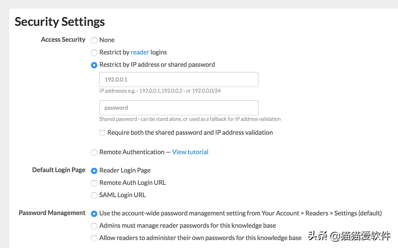Click the Default Login Page label
Screen dimensions: 398x248
[x=59, y=170]
